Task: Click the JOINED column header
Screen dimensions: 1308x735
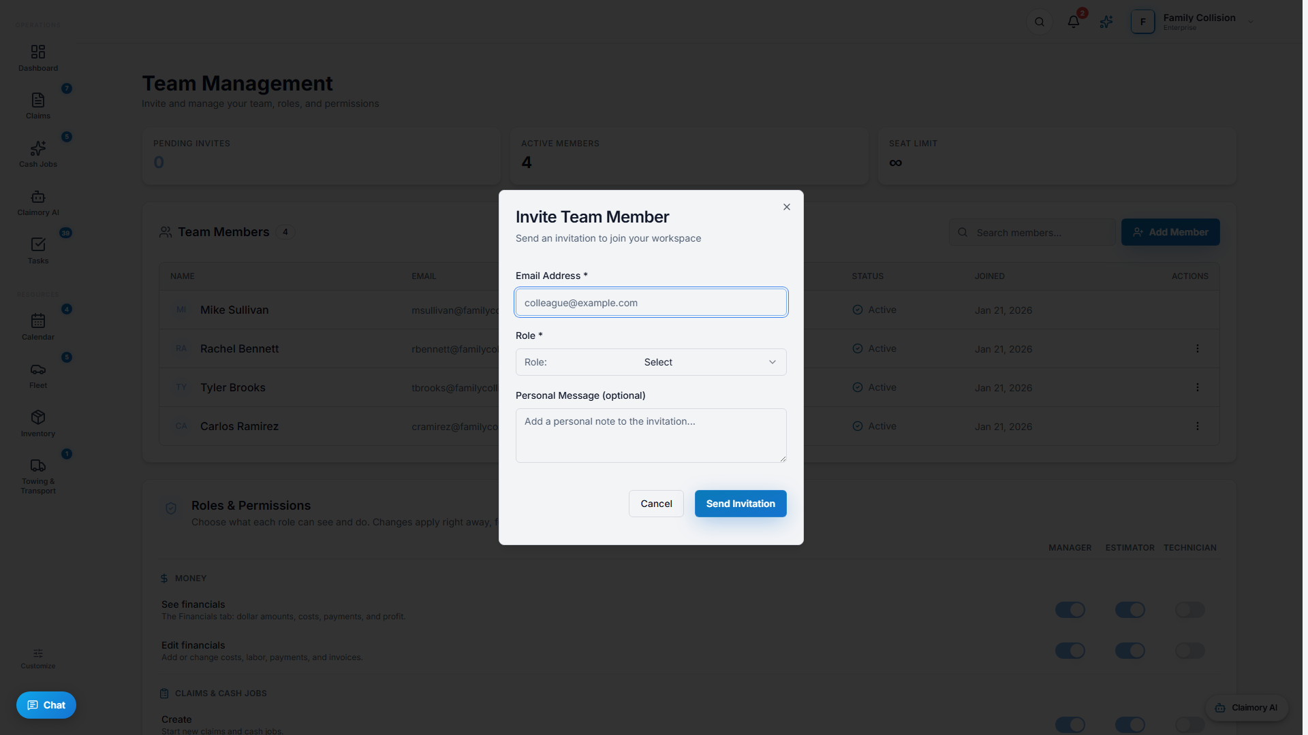Action: (x=989, y=276)
